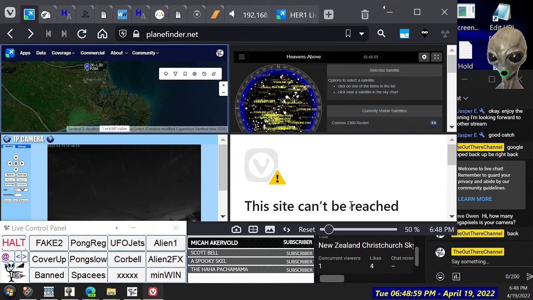The image size is (533, 300).
Task: Reset the page zoom level
Action: [x=307, y=230]
